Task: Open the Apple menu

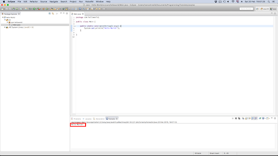Action: pyautogui.click(x=4, y=2)
